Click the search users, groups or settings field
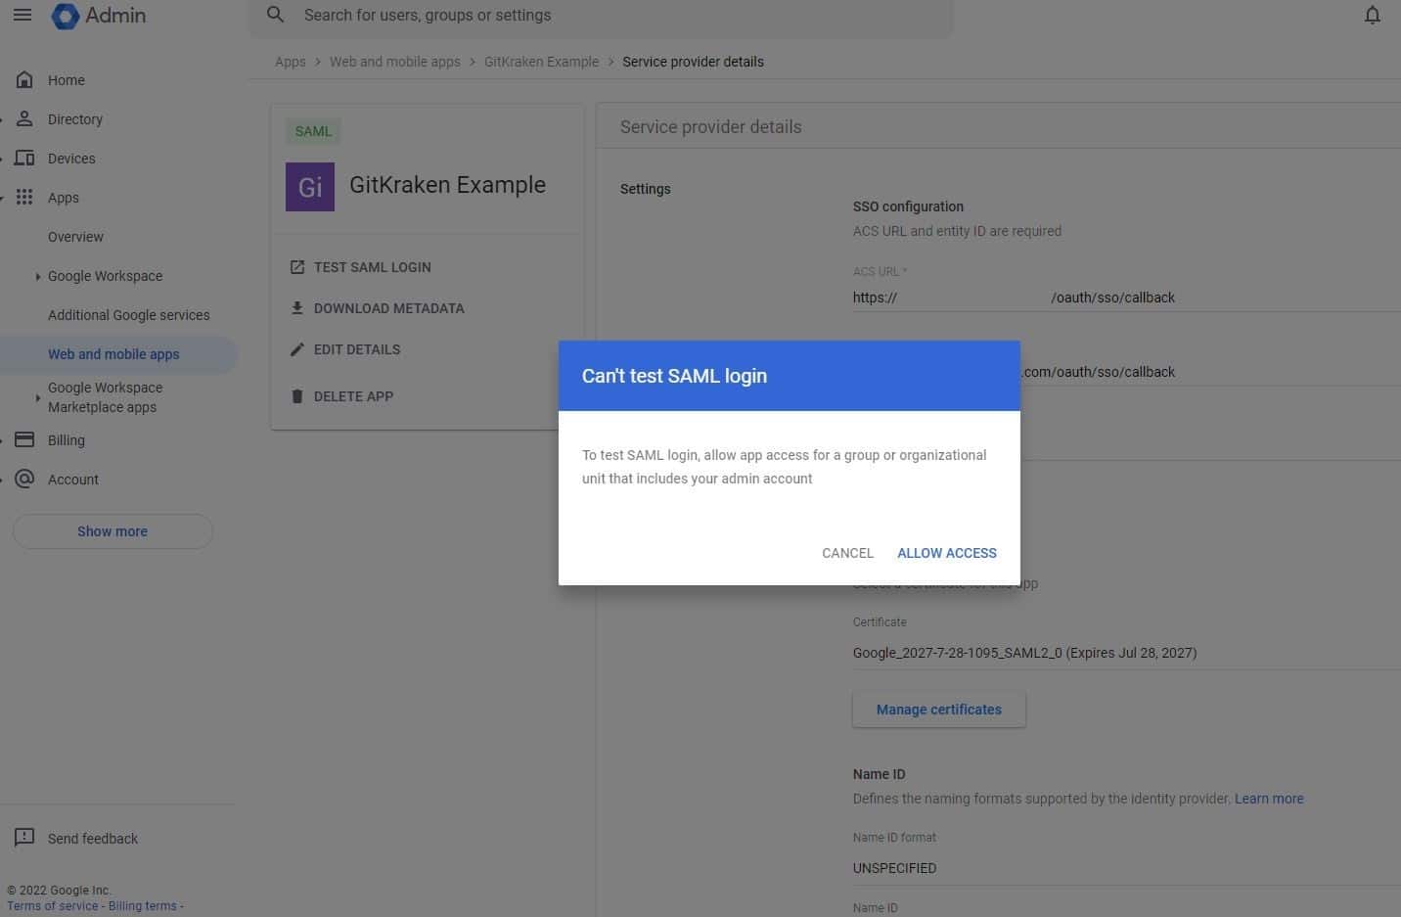1401x917 pixels. coord(601,16)
